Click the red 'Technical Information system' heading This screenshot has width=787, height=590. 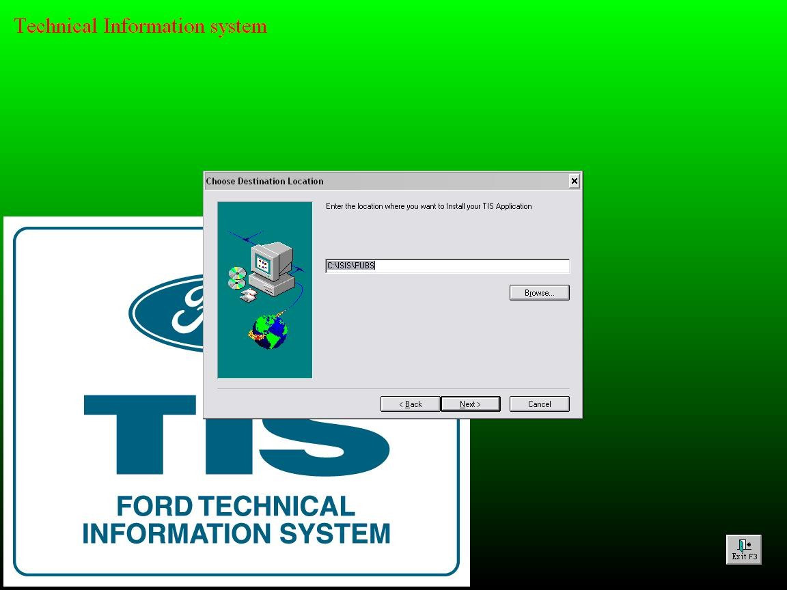[141, 26]
